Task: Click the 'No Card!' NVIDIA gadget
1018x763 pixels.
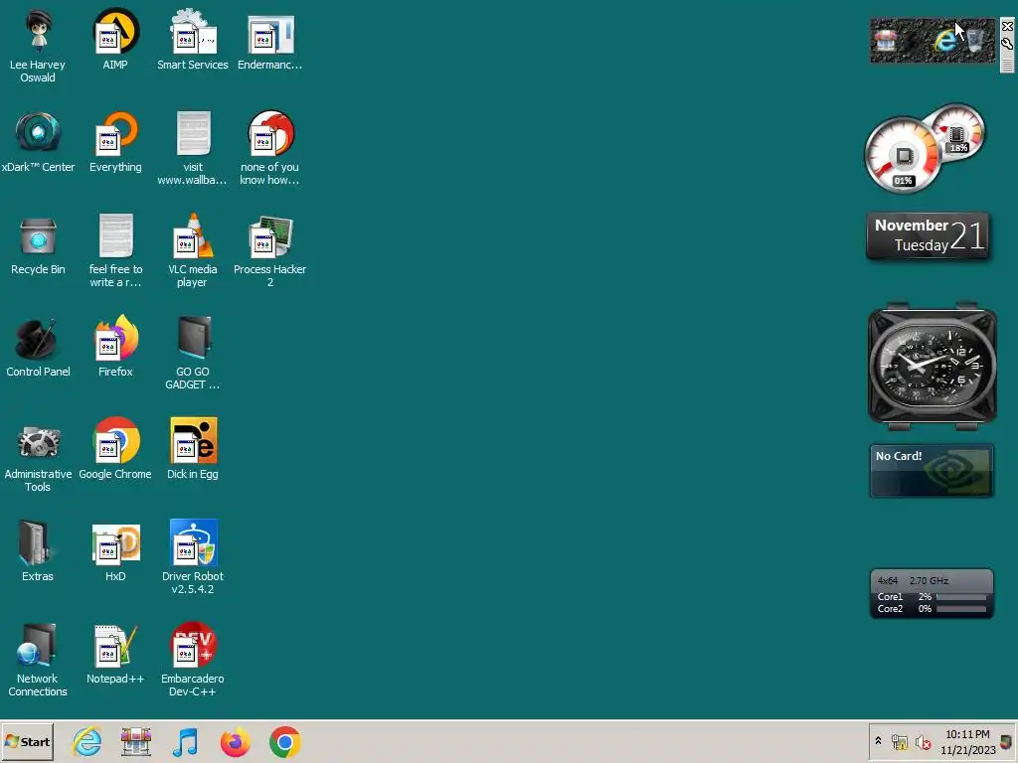Action: tap(932, 471)
